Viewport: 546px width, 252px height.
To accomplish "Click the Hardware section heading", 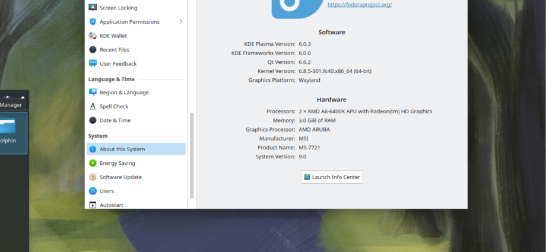I will 332,100.
